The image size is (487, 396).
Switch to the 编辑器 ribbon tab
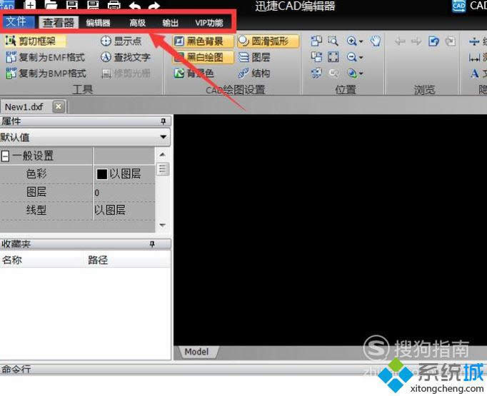pyautogui.click(x=98, y=23)
